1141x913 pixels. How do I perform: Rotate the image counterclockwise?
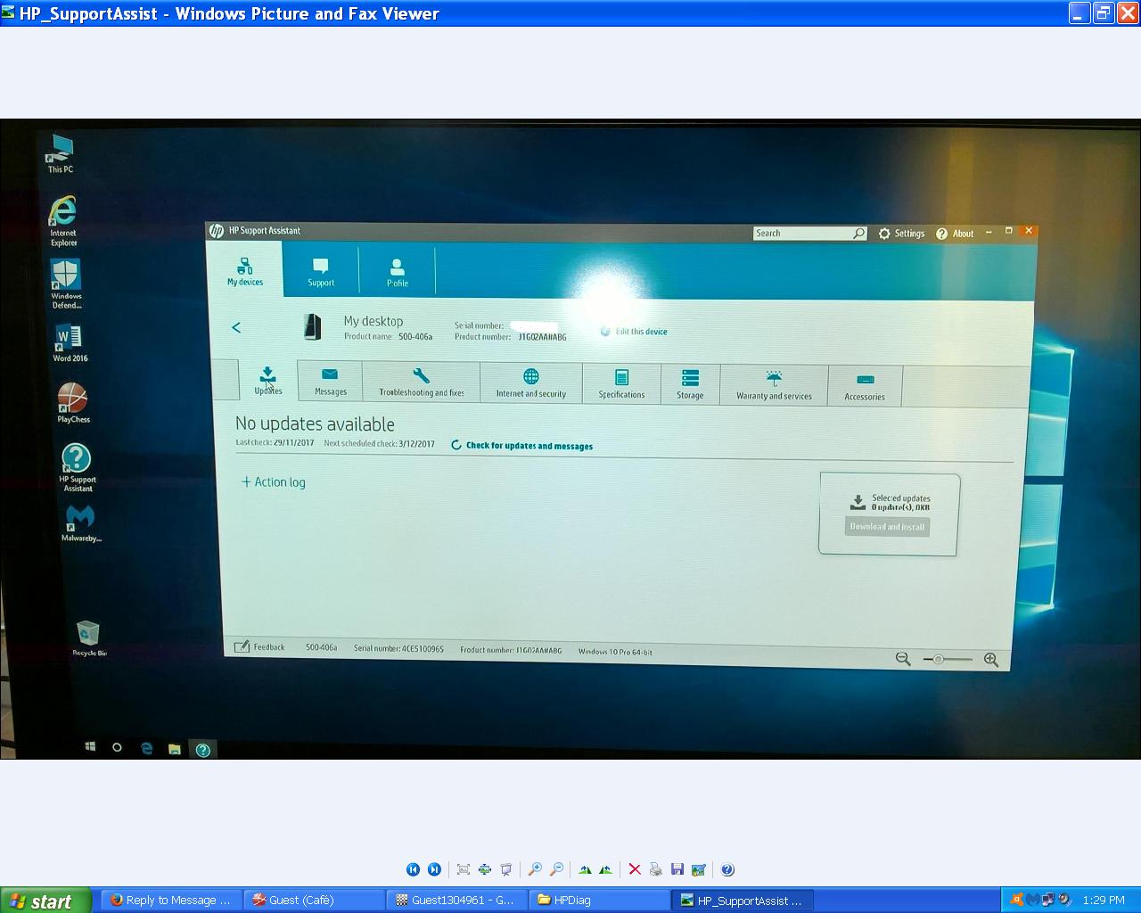tap(606, 869)
